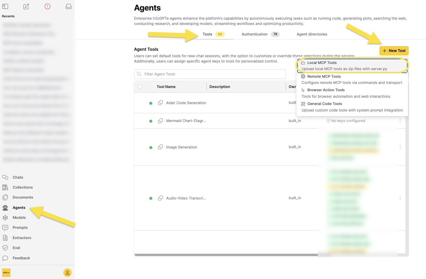Viewport: 426px width, 279px height.
Task: Start a new chat with pencil icon
Action: point(26,6)
